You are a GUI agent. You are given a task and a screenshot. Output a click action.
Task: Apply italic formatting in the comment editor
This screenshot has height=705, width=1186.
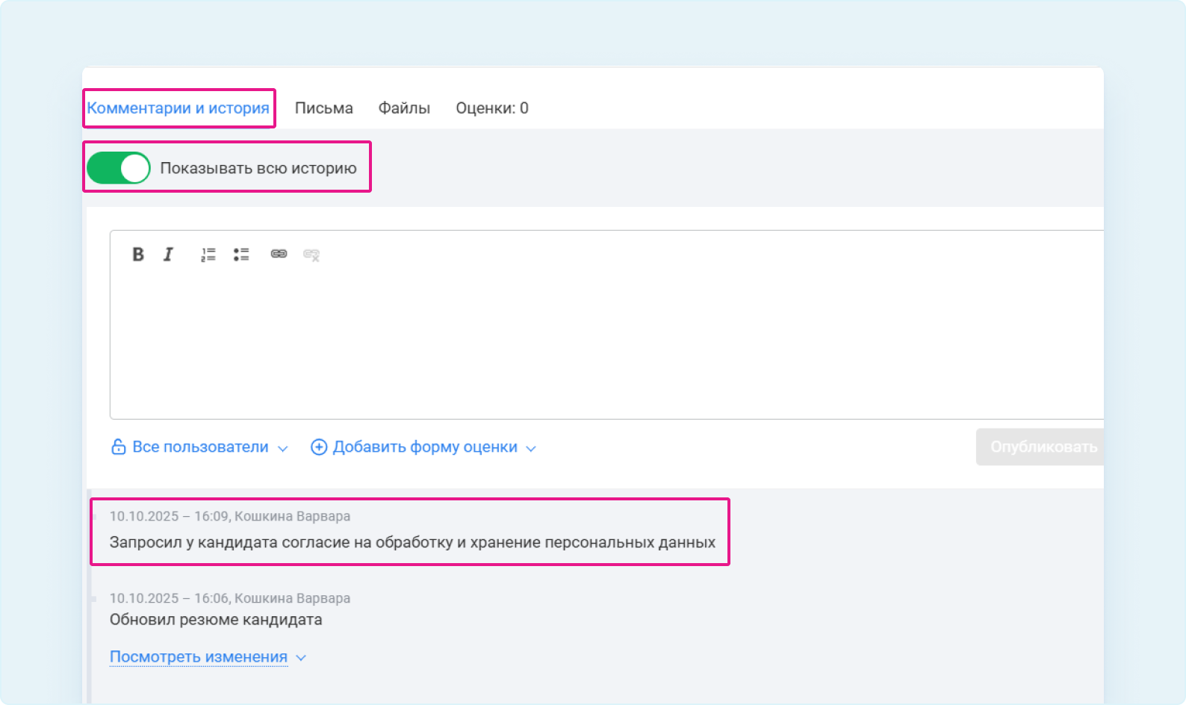(169, 255)
